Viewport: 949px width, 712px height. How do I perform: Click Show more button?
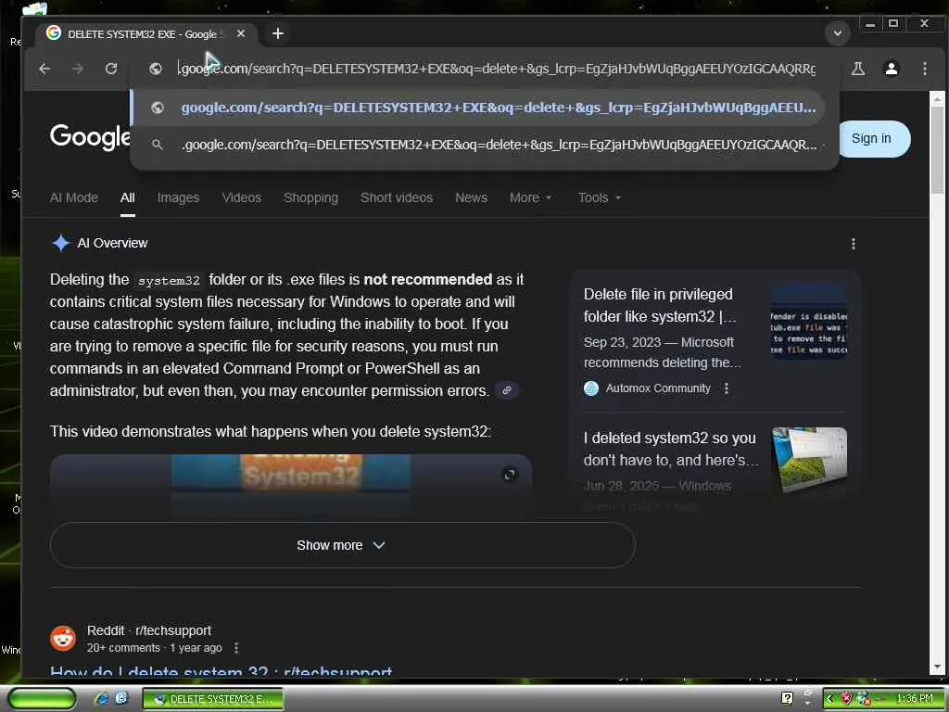pos(342,545)
